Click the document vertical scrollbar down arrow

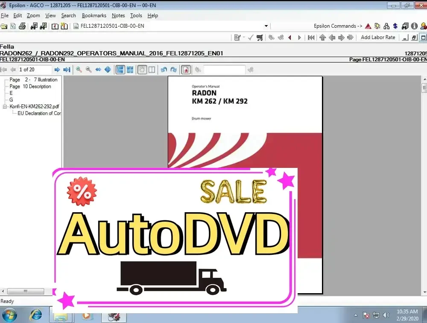point(424,292)
